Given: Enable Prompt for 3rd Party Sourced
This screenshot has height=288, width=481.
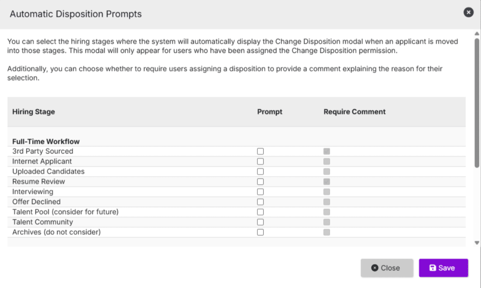Looking at the screenshot, I should pos(261,151).
